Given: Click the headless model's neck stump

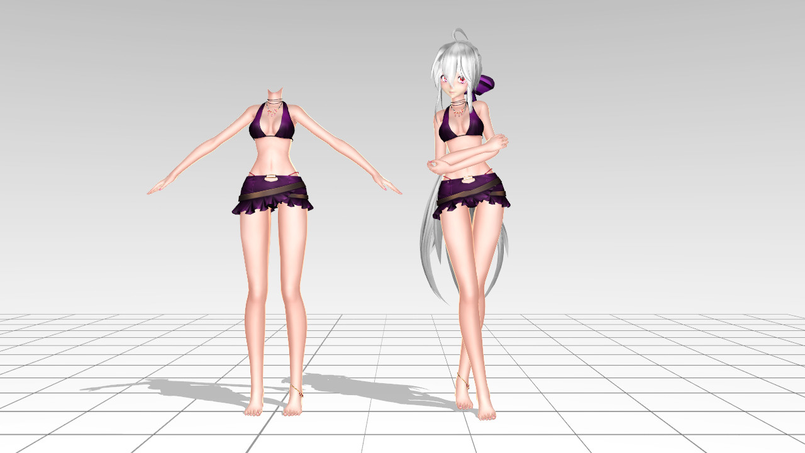Looking at the screenshot, I should [274, 94].
